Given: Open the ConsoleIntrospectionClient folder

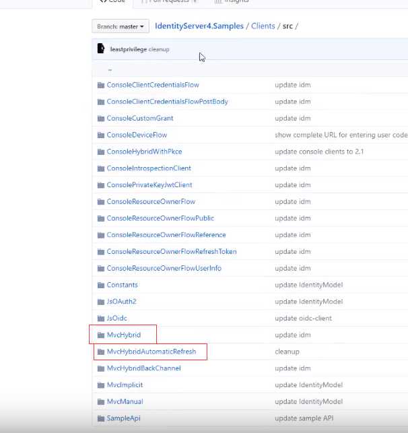Looking at the screenshot, I should click(x=149, y=168).
